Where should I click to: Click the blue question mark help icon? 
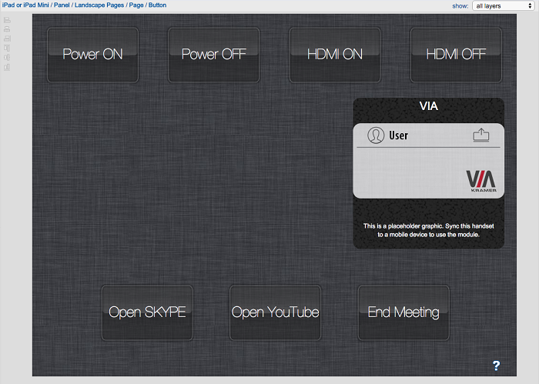(496, 366)
